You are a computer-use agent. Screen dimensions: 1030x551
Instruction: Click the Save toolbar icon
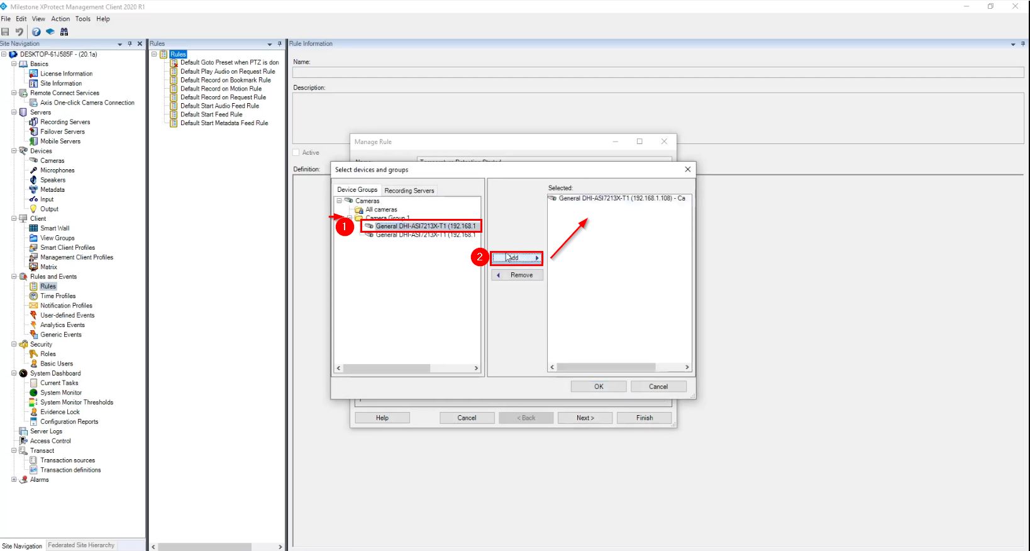6,32
